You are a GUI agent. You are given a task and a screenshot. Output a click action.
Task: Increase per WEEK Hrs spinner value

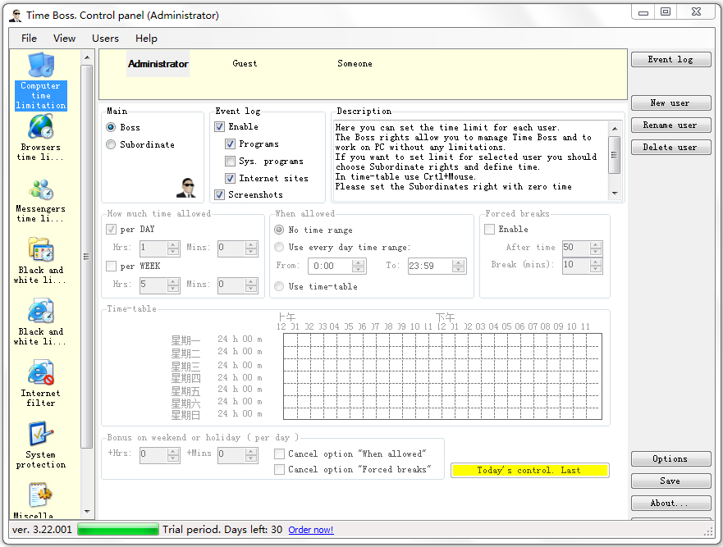tap(173, 281)
